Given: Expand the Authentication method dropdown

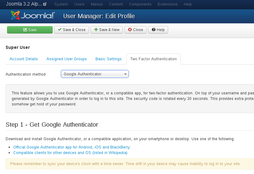Looking at the screenshot, I should tap(95, 74).
